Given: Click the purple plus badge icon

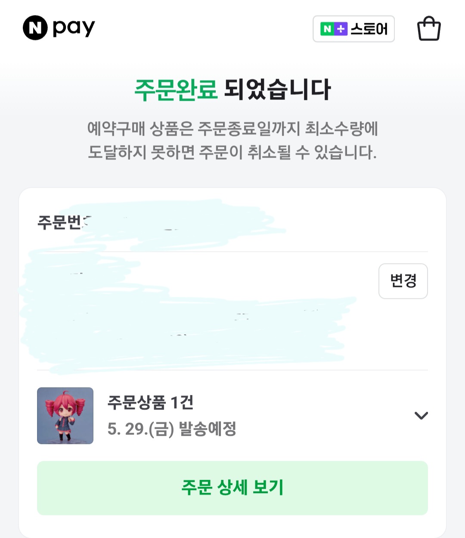Looking at the screenshot, I should [341, 29].
